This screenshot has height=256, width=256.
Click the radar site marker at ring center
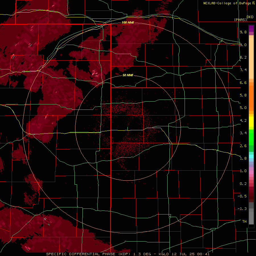(x=128, y=129)
